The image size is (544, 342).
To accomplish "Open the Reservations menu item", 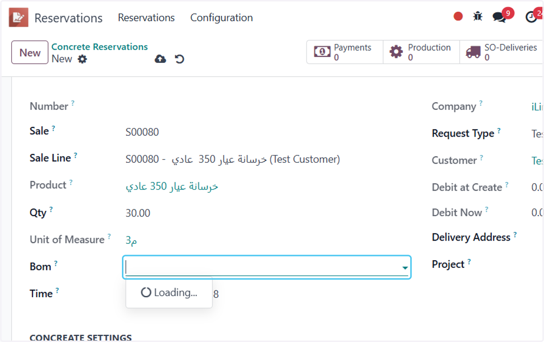I will (x=146, y=18).
